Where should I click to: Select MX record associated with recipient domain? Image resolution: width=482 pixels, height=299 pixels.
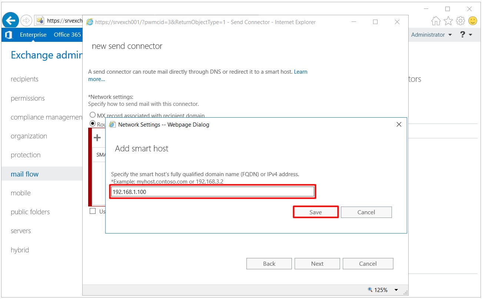point(93,115)
